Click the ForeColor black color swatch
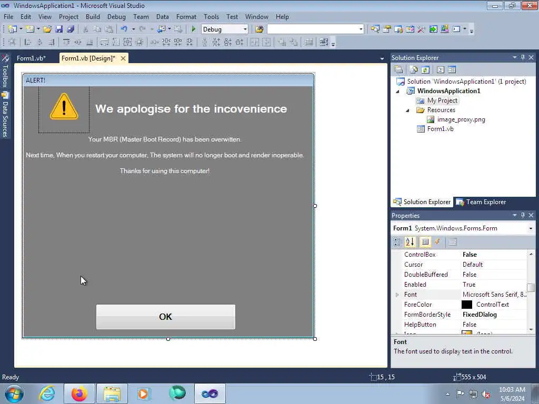This screenshot has height=404, width=539. tap(467, 305)
